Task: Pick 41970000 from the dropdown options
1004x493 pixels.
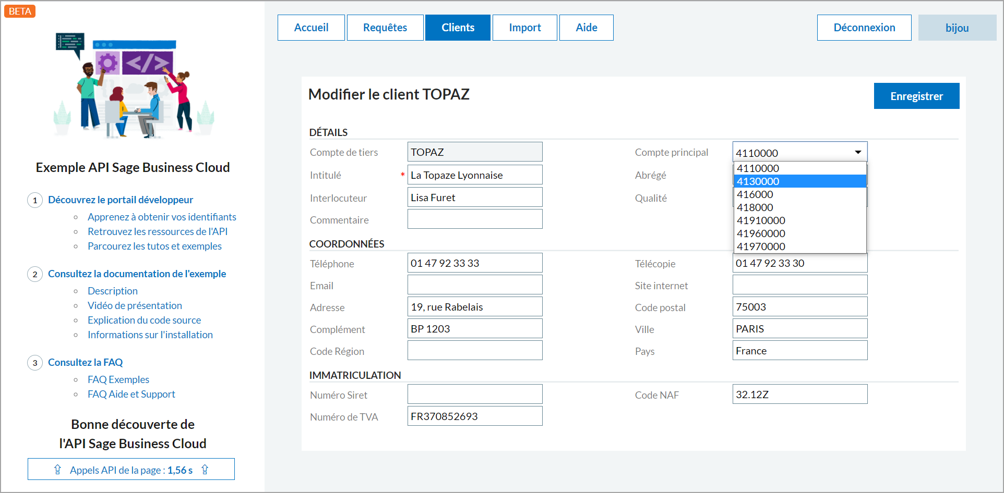Action: click(800, 246)
